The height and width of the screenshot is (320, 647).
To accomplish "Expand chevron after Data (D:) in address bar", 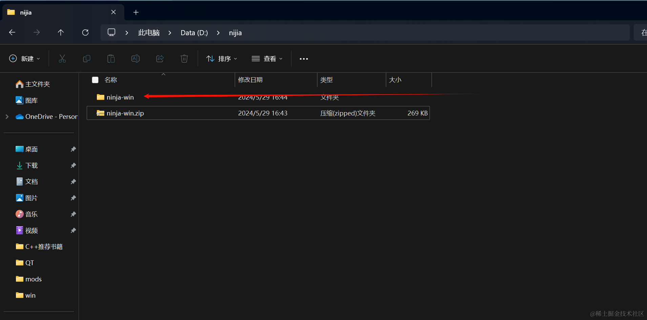I will coord(218,33).
